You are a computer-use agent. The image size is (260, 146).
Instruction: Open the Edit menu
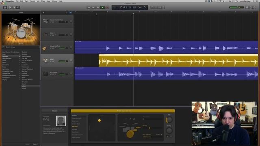22,1
